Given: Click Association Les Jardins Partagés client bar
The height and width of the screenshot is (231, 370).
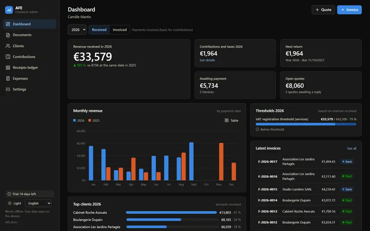Looking at the screenshot, I should coord(147,227).
